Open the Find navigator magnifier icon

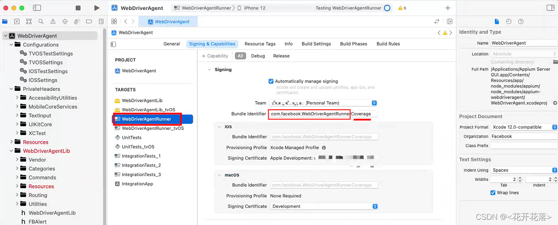[x=41, y=21]
